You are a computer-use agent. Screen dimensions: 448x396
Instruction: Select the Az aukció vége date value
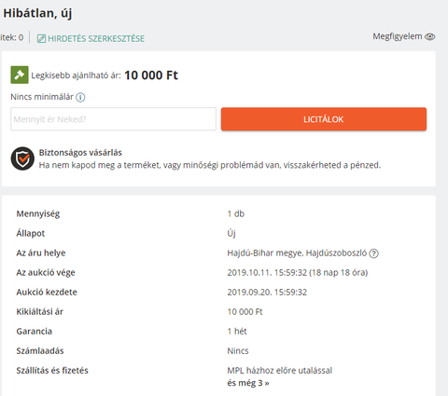tap(298, 273)
